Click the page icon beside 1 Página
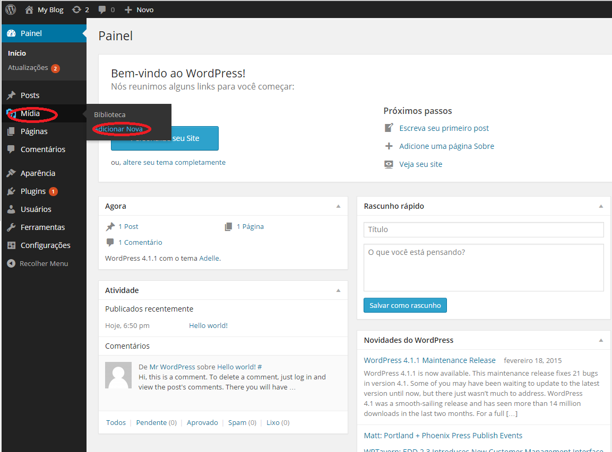612x452 pixels. coord(228,227)
